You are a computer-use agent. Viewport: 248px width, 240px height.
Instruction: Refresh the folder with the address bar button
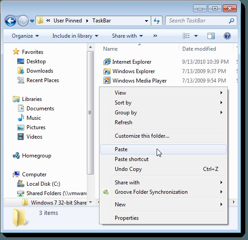coord(157,21)
